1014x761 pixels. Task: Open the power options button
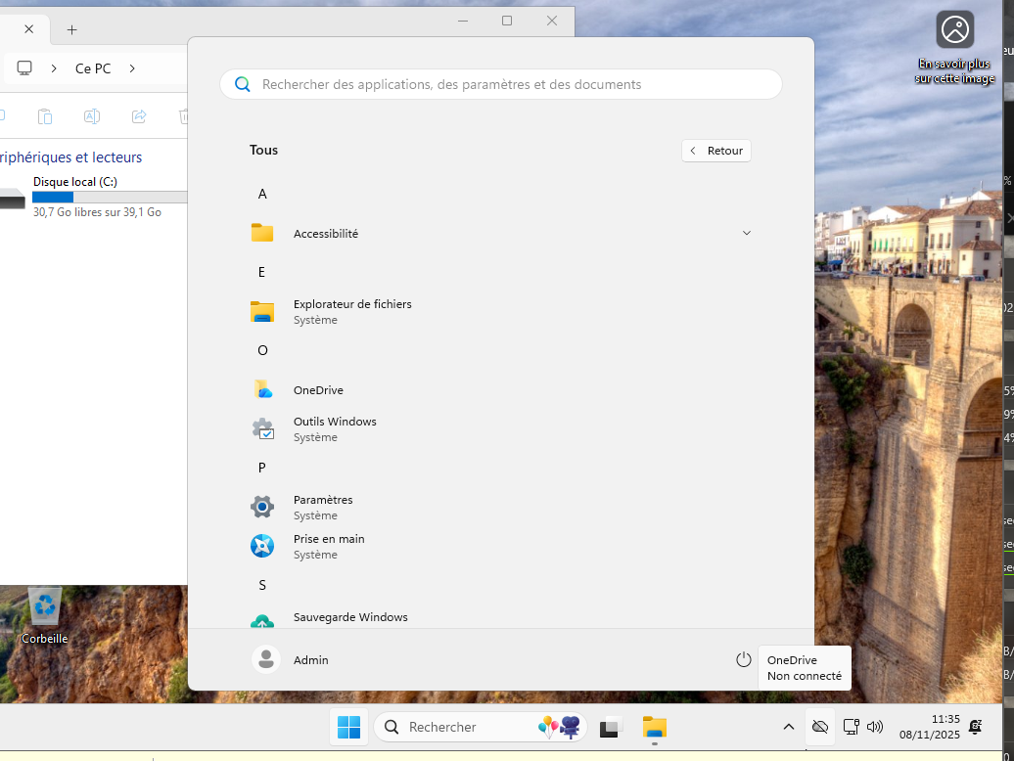[x=743, y=659]
